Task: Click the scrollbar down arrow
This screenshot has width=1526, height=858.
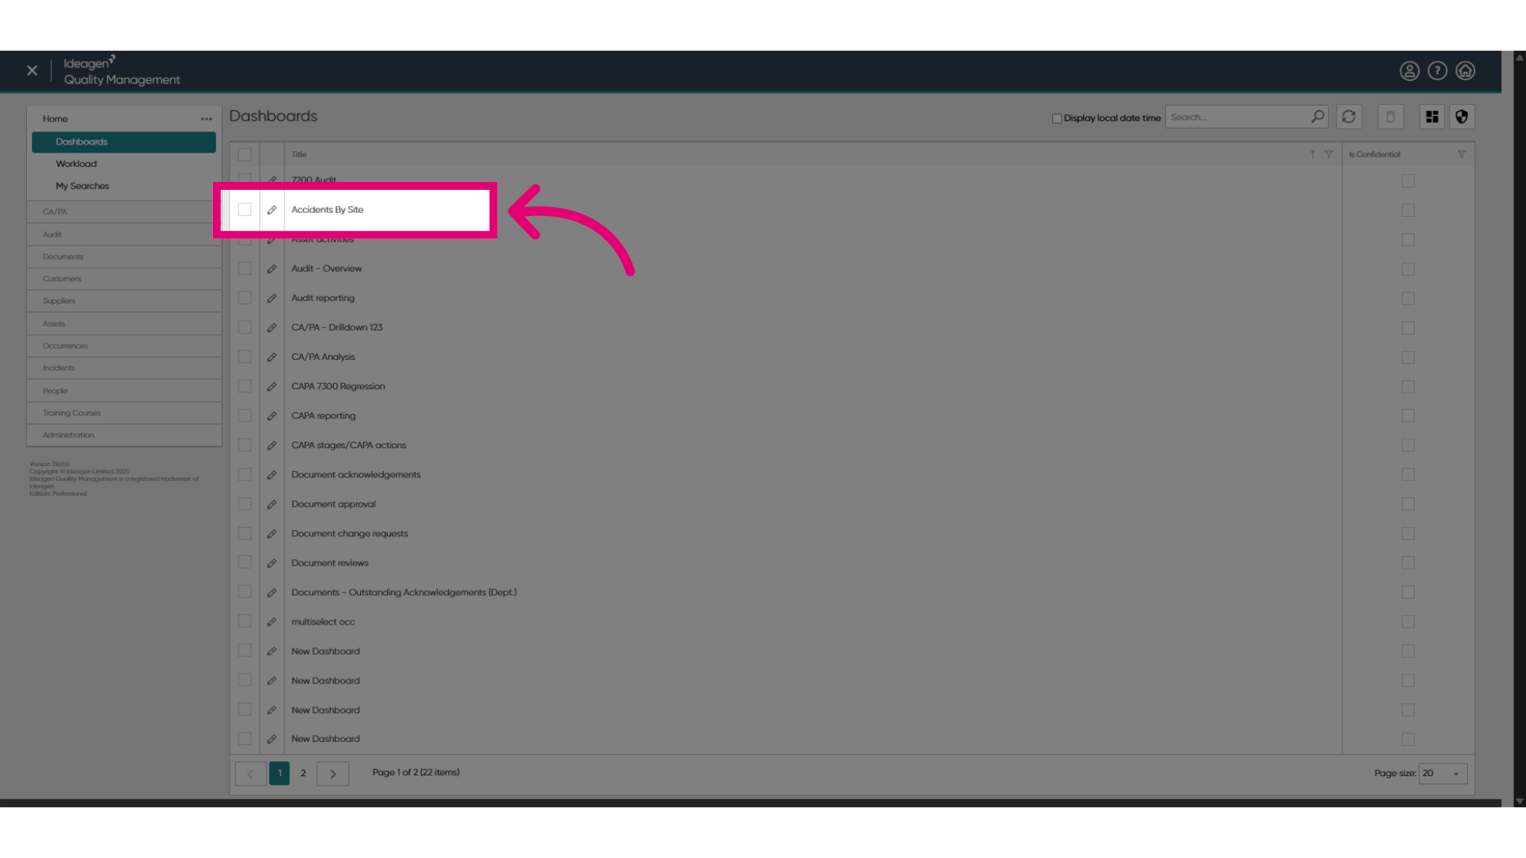Action: pyautogui.click(x=1520, y=801)
